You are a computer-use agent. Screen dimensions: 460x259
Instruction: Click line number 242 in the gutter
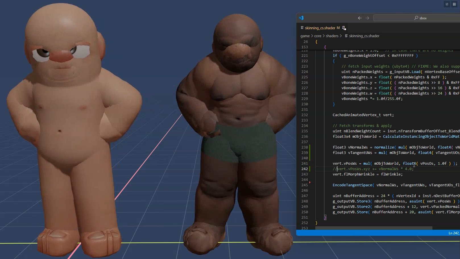click(304, 169)
